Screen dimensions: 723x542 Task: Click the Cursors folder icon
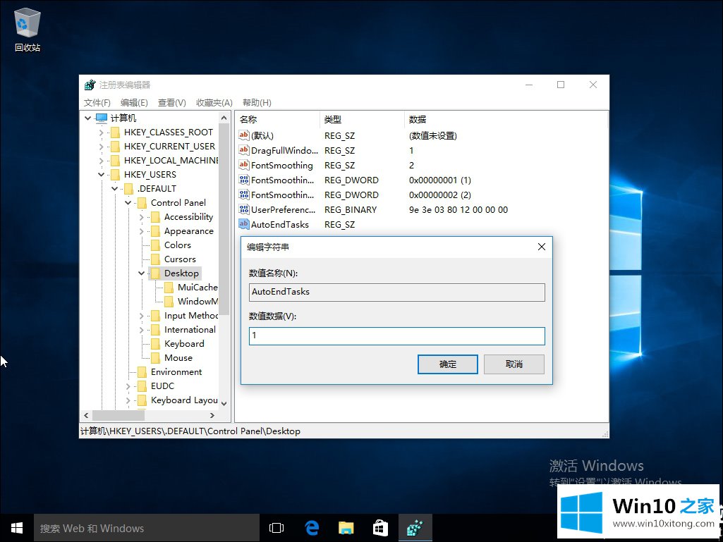155,259
